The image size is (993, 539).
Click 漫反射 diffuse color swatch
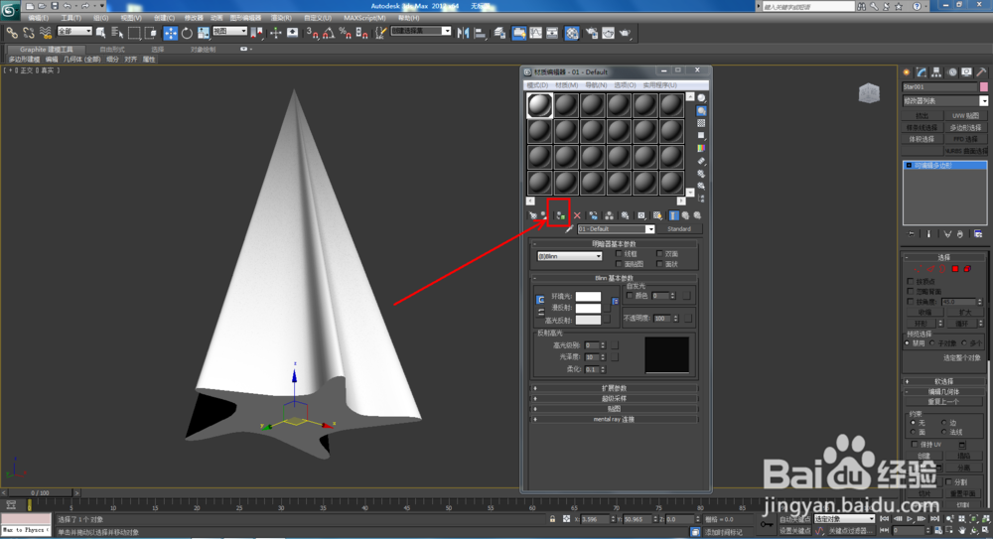pos(588,309)
